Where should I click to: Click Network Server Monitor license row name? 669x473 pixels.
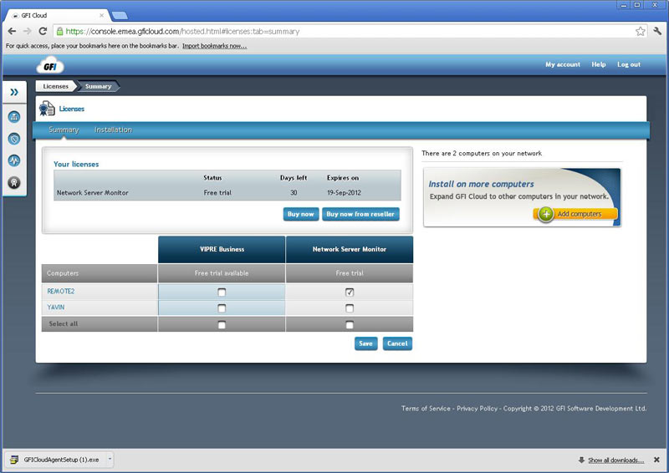93,193
